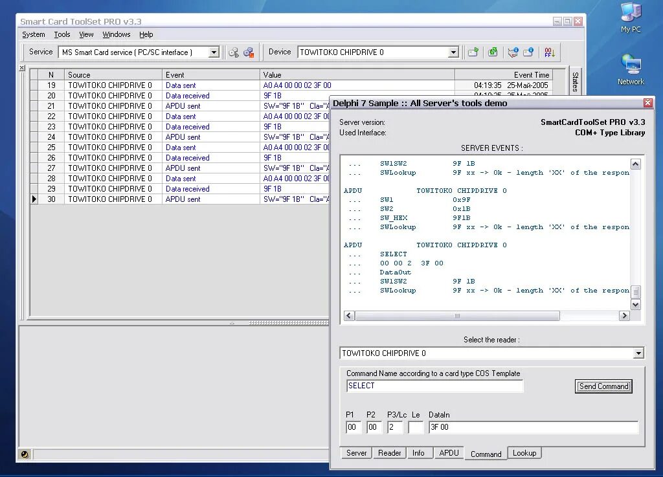The image size is (663, 477).
Task: Click the Event column header
Action: [210, 75]
